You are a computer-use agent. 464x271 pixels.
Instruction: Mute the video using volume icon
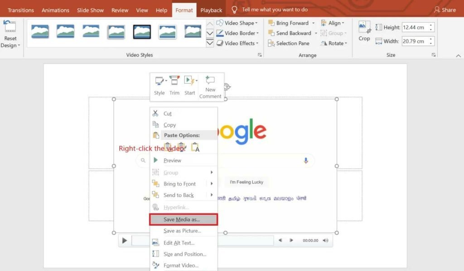coord(325,241)
